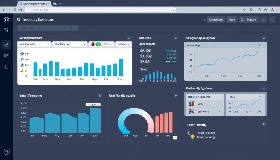
Task: Select the search icon in the top header
Action: (x=18, y=19)
